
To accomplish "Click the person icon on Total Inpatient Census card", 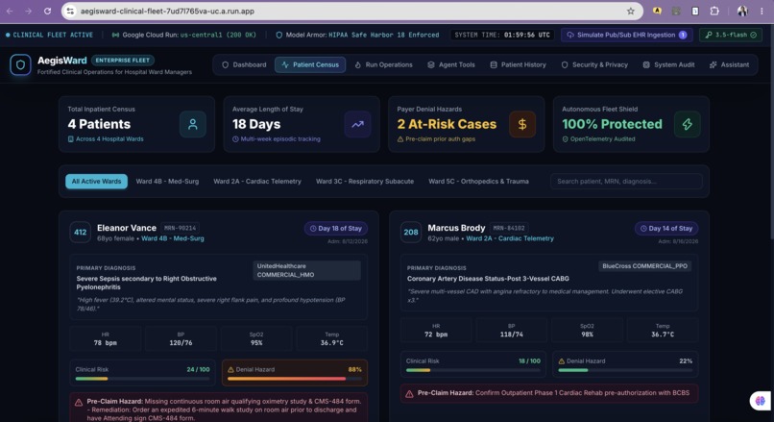I will point(192,124).
